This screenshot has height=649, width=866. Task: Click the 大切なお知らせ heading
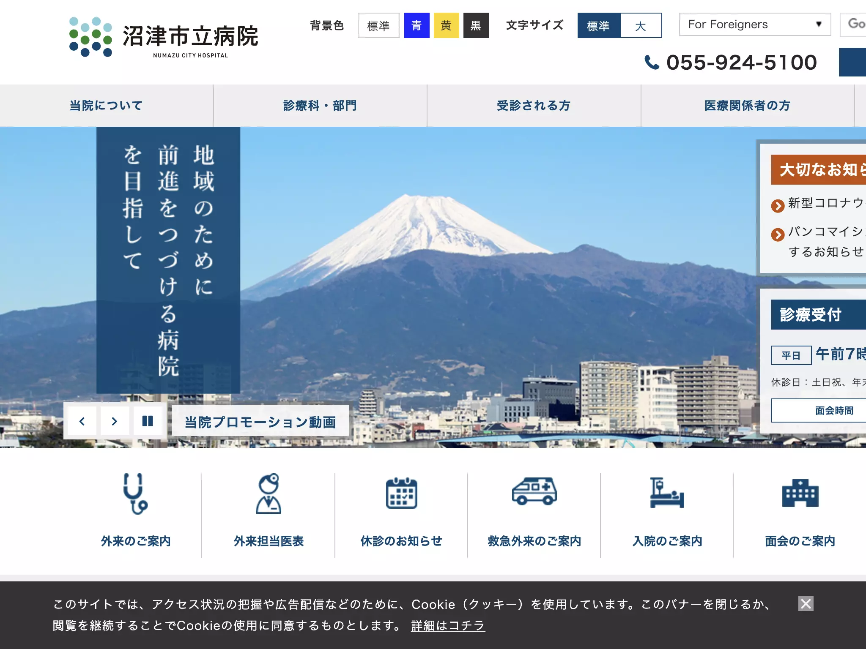tap(819, 169)
